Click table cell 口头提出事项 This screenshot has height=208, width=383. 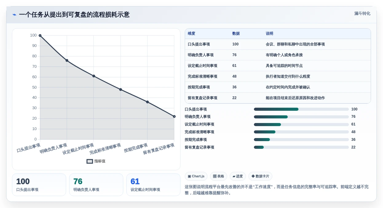click(199, 44)
